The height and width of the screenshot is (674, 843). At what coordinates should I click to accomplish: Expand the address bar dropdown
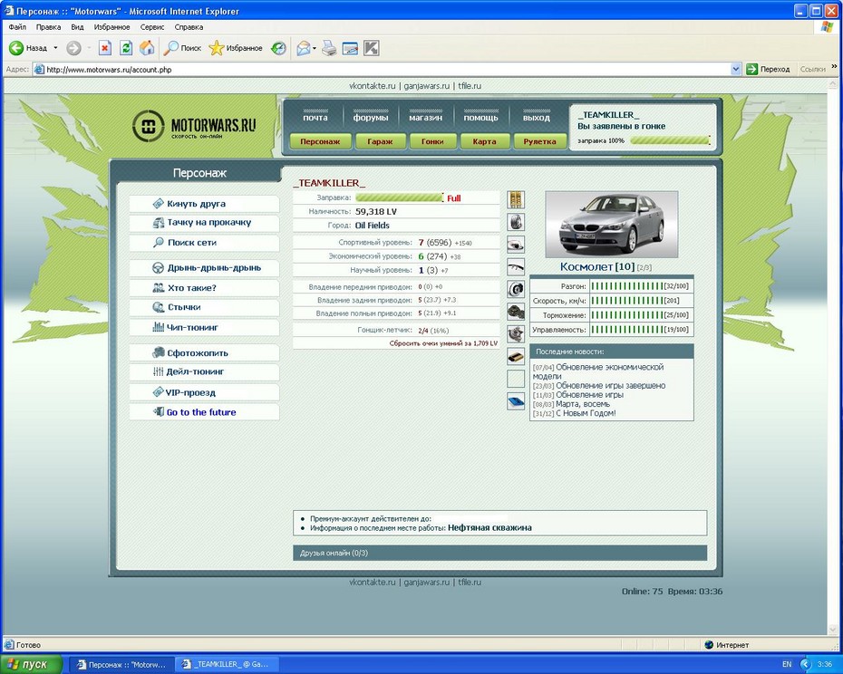(736, 70)
